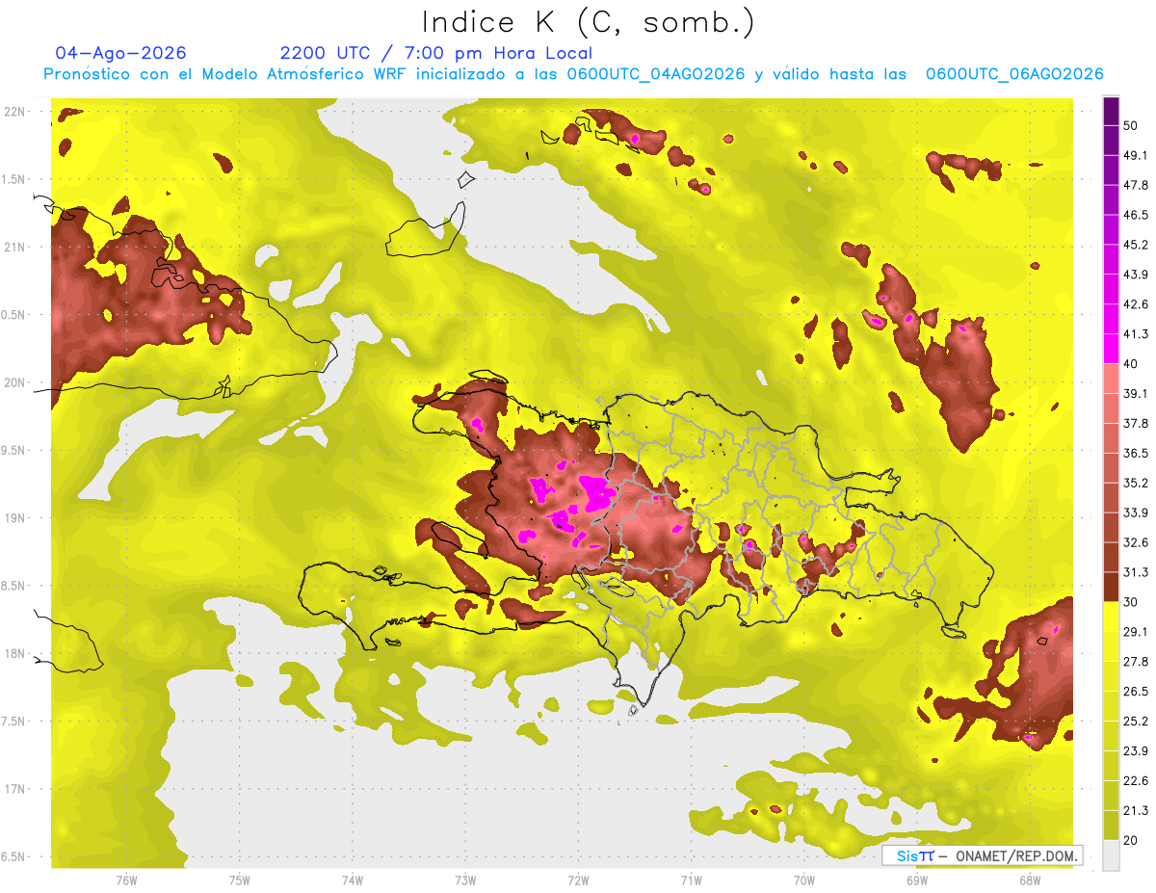Click the bright yellow swatch beside 29.1
This screenshot has height=893, width=1156.
1111,617
